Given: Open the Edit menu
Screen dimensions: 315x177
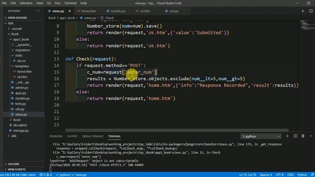Looking at the screenshot, I should (x=13, y=3).
